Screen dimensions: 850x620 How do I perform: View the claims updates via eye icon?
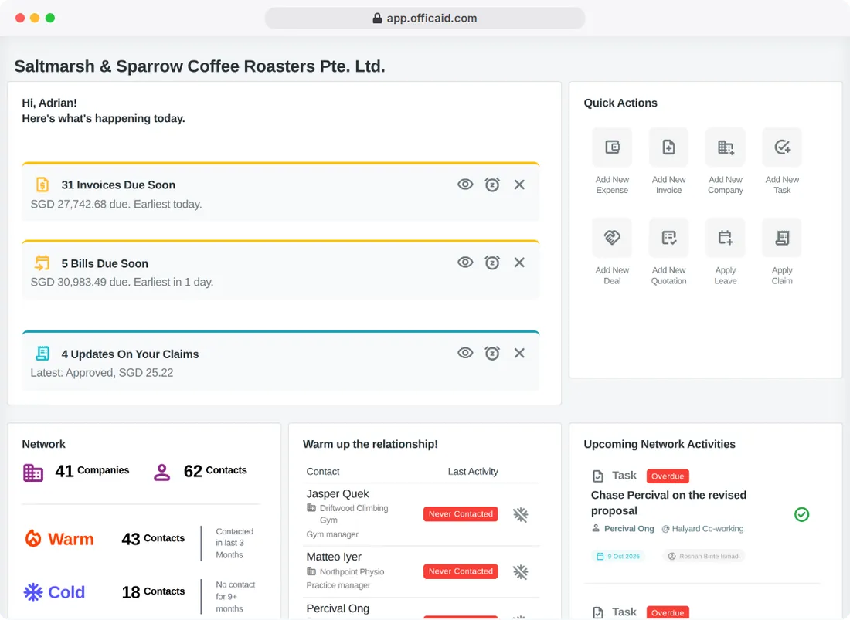pyautogui.click(x=465, y=353)
